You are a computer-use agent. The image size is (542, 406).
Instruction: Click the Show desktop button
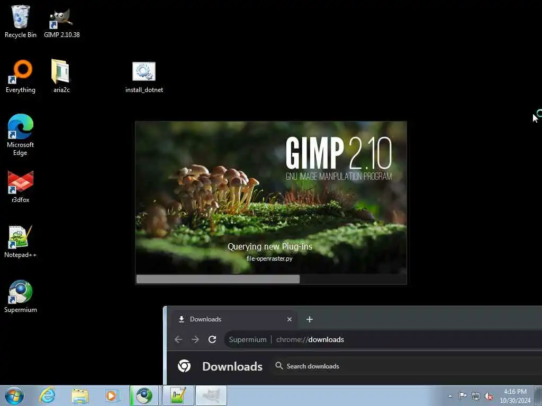[538, 395]
